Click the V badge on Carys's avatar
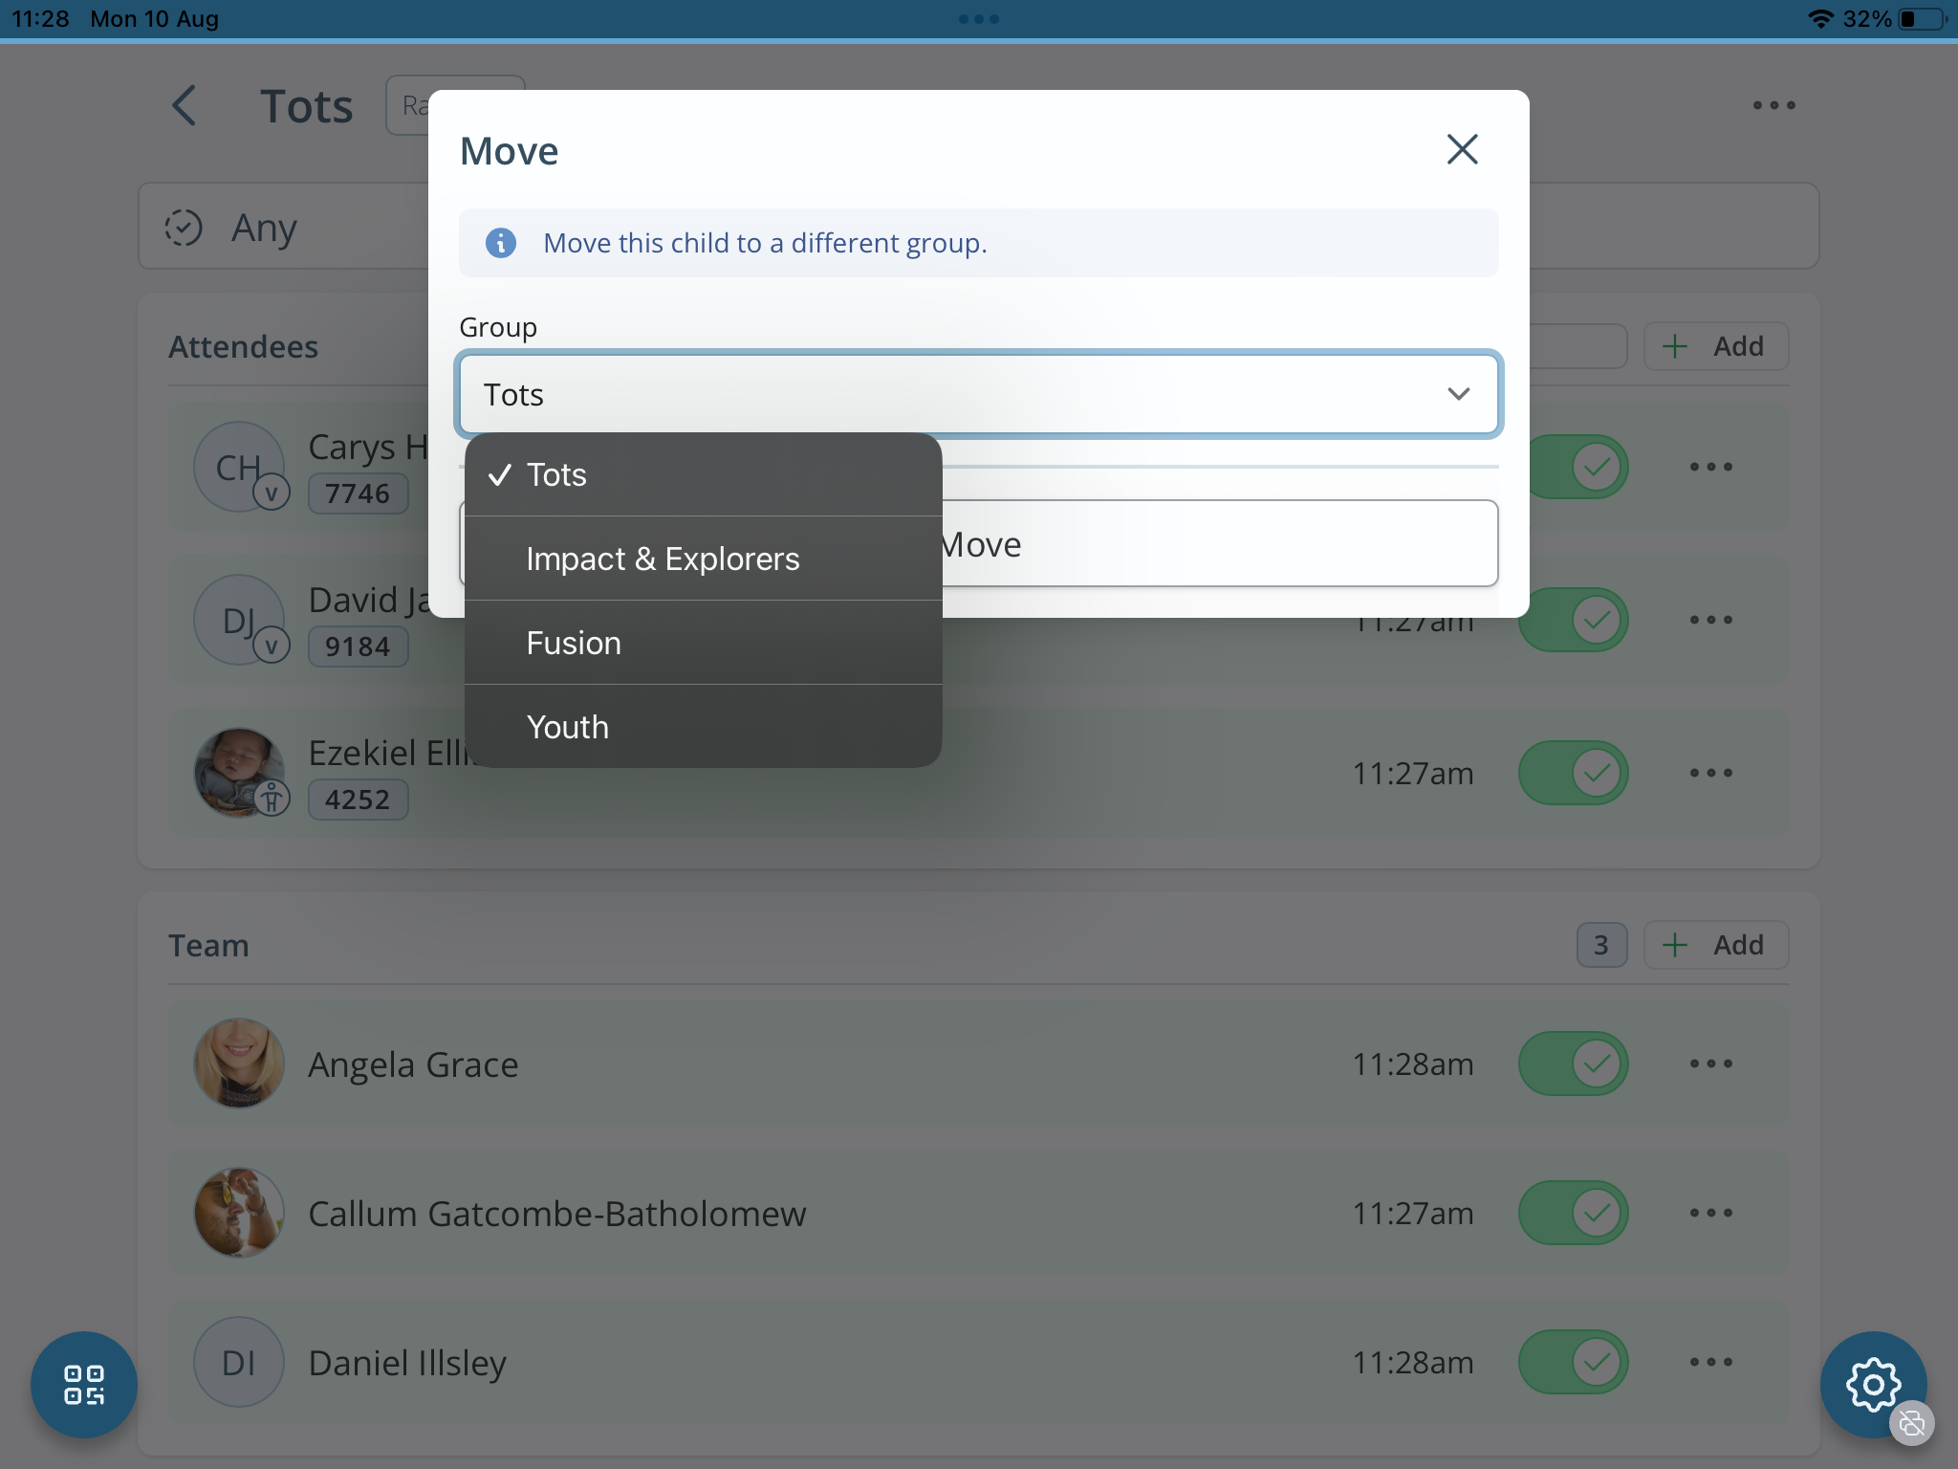 (x=272, y=493)
